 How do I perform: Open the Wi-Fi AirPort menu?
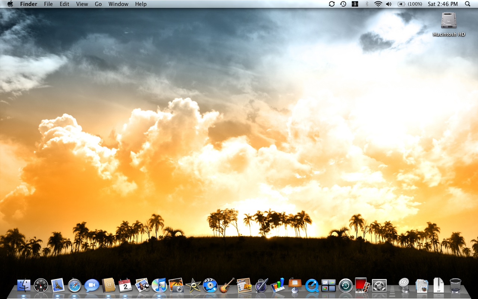(x=378, y=4)
